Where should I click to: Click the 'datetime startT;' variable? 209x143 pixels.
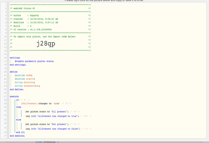tap(25, 79)
